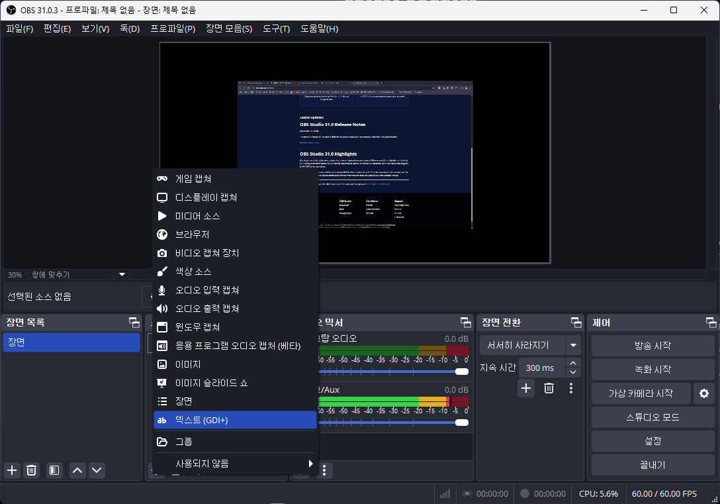The image size is (720, 504).
Task: Open the 프로파일(P) menu
Action: pos(173,29)
